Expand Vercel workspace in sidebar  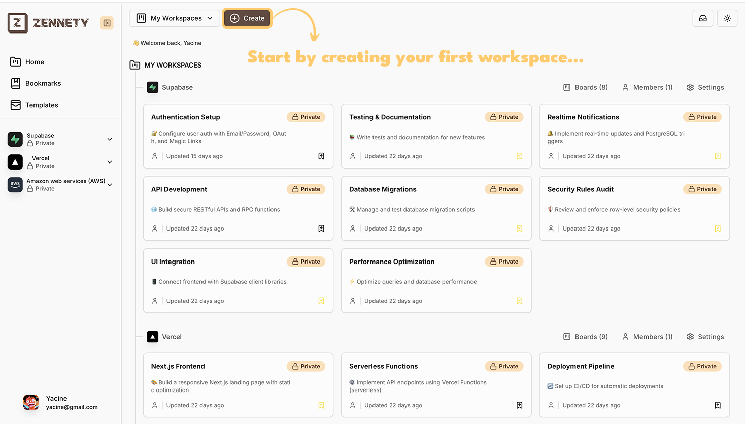[110, 162]
